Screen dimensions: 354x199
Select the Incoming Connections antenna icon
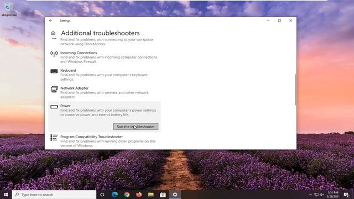tap(54, 54)
